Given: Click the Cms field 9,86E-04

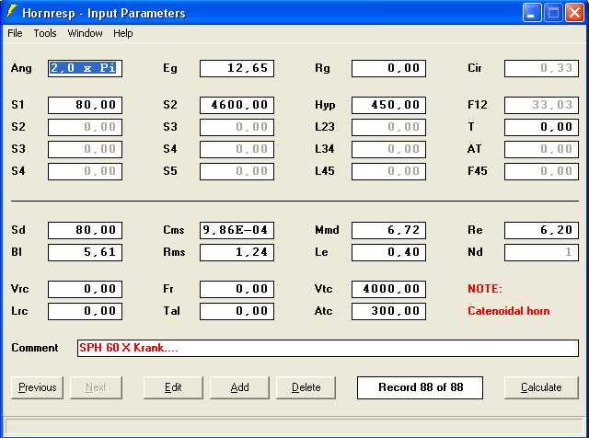Looking at the screenshot, I should pos(237,230).
